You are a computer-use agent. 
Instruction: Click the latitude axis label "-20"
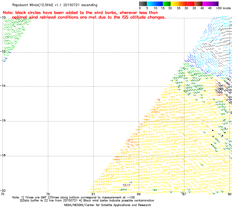click(x=3, y=190)
